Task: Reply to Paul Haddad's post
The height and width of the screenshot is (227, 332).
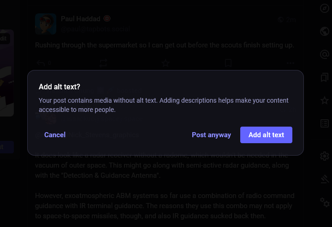Action: [41, 63]
